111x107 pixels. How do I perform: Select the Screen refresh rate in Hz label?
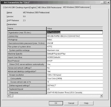(27, 82)
